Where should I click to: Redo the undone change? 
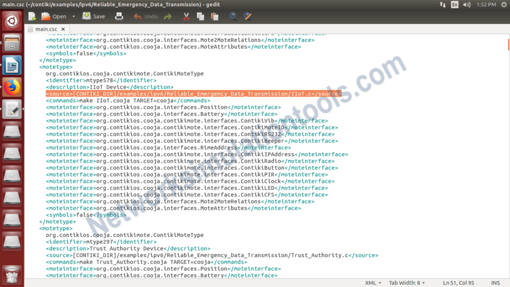[x=168, y=16]
